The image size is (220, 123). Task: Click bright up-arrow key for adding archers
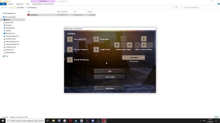tap(144, 39)
